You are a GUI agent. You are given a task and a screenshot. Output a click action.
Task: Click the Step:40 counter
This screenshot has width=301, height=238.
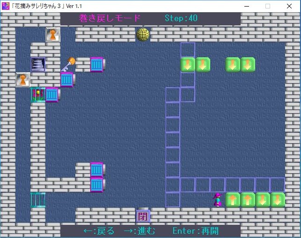tap(181, 18)
